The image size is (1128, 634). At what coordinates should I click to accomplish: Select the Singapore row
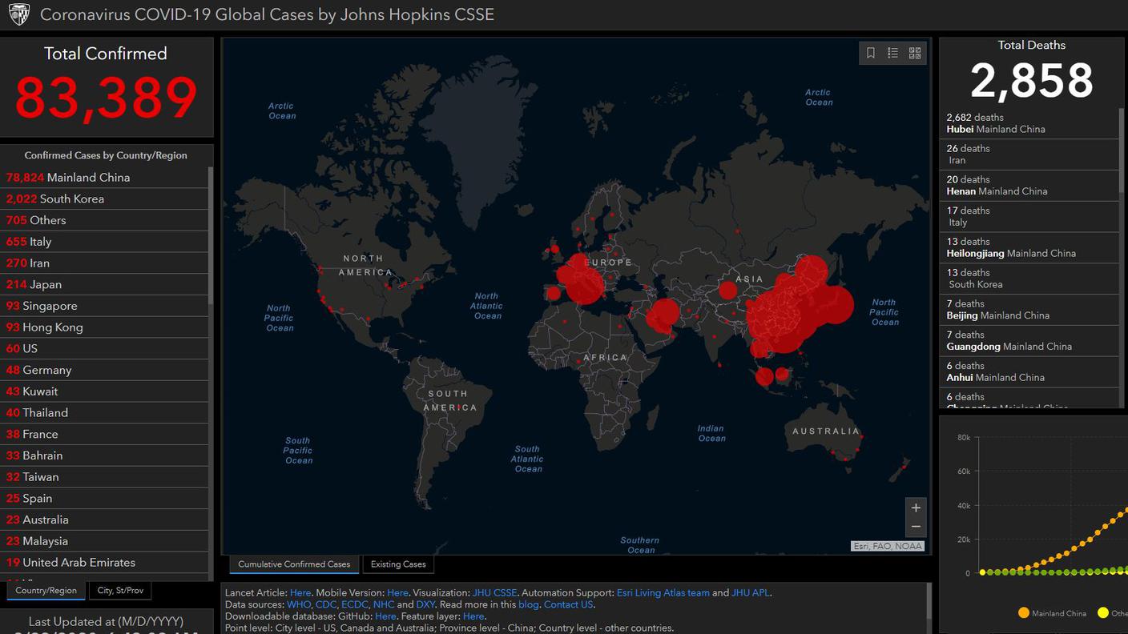(104, 306)
